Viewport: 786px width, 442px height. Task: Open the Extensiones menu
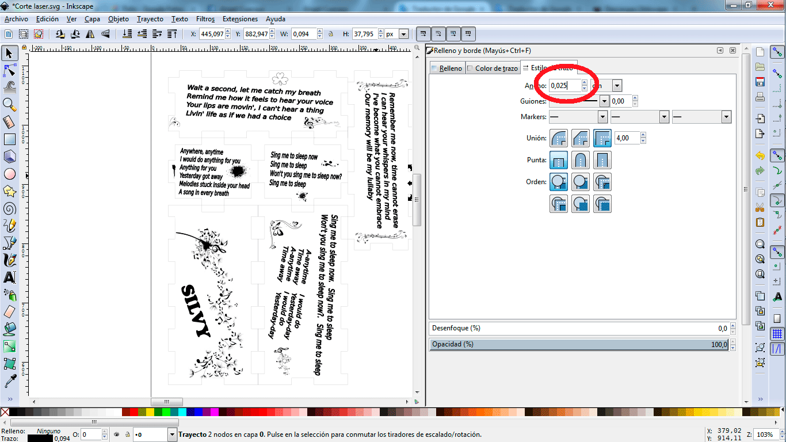pos(240,19)
